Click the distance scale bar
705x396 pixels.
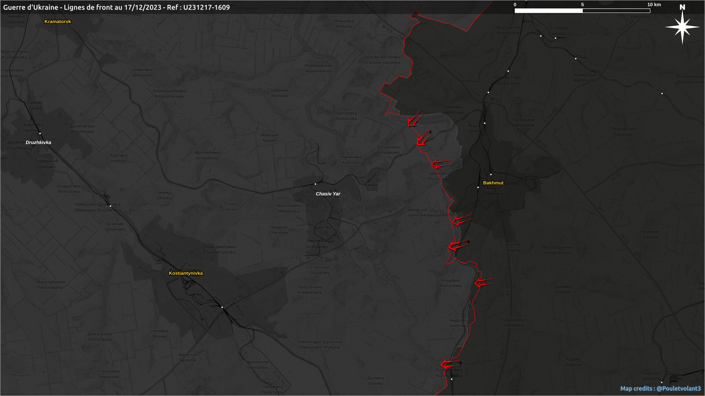pyautogui.click(x=582, y=11)
